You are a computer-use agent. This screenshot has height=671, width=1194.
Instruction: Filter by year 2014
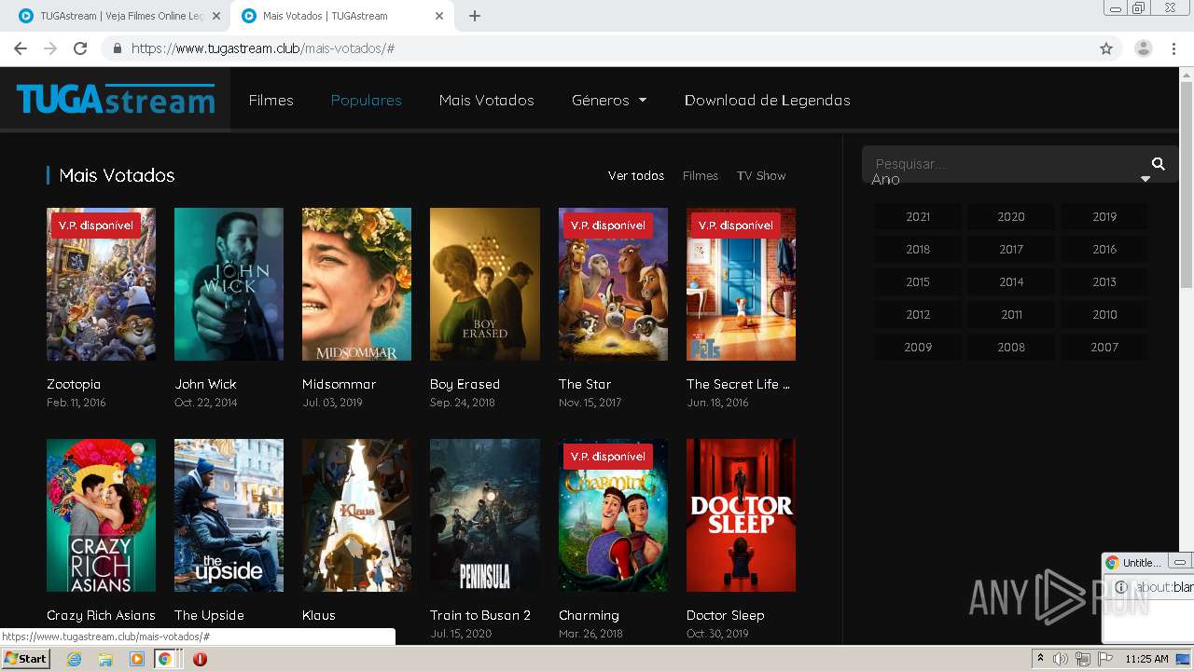coord(1011,281)
